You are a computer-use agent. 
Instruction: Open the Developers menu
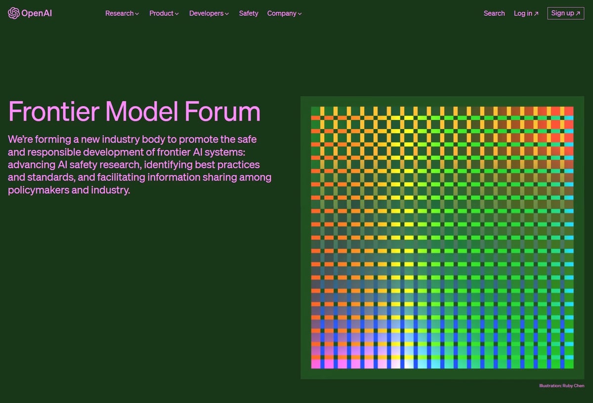click(209, 13)
